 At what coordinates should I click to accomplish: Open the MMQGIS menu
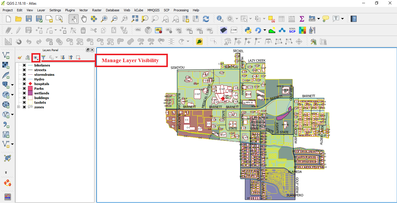154,10
